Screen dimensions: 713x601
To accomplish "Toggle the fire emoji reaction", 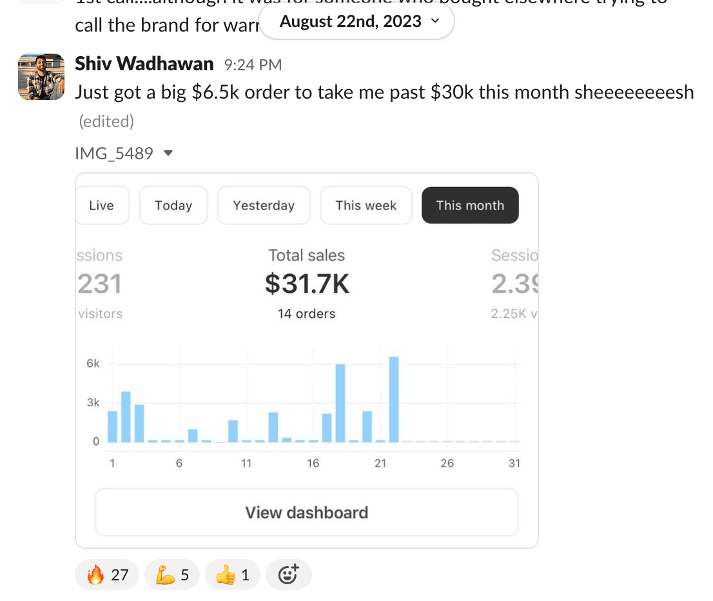I will coord(107,575).
